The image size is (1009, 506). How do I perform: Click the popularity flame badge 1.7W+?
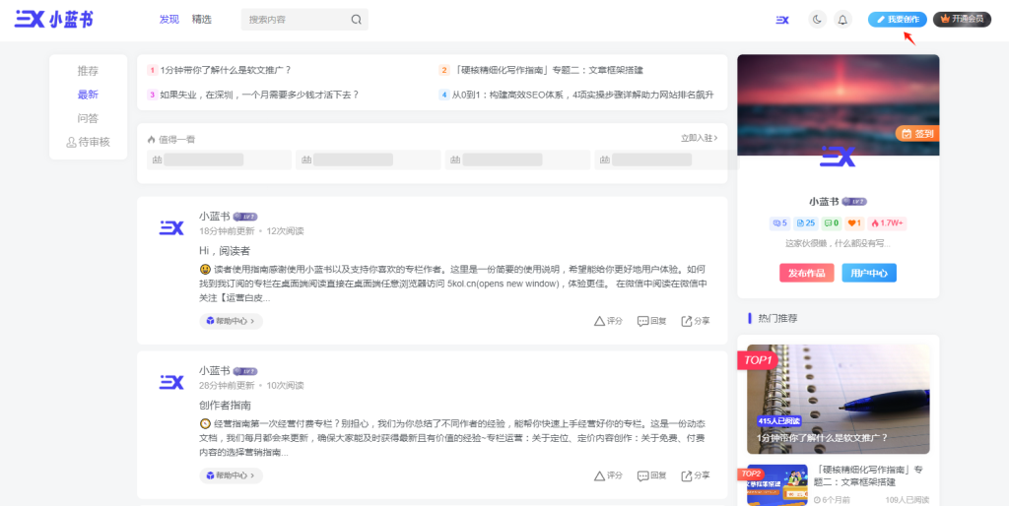tap(888, 223)
